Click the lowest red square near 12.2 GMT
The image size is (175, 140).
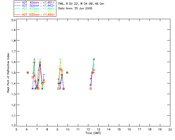click(91, 89)
